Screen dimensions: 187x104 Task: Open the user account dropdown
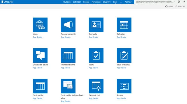click(x=155, y=2)
